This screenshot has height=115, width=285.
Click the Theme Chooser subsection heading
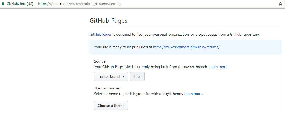click(x=107, y=88)
